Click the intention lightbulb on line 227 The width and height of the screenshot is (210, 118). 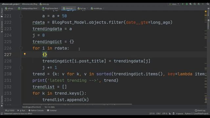[25, 54]
